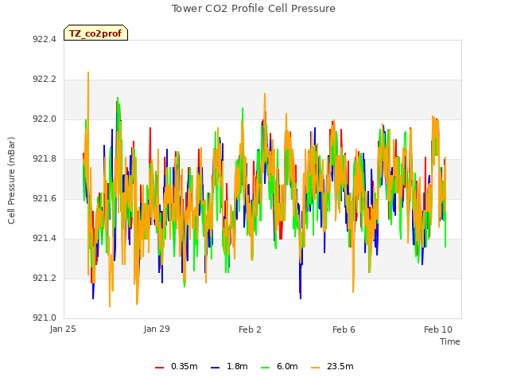Screen dimensions: 509x382
Task: Click the Feb 6 x-axis tick label
Action: point(344,329)
